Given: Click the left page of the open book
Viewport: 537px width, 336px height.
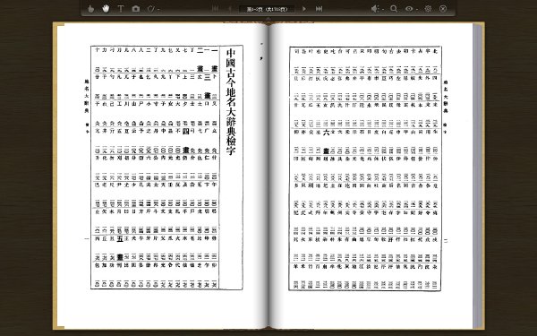Looking at the screenshot, I should pyautogui.click(x=163, y=176).
